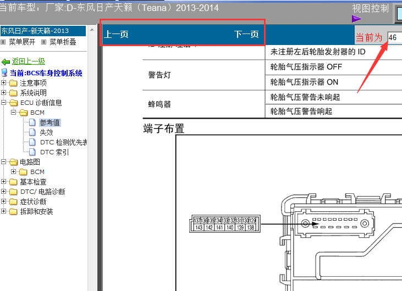Select 东风日产-新天籁-2013 header

coord(43,31)
